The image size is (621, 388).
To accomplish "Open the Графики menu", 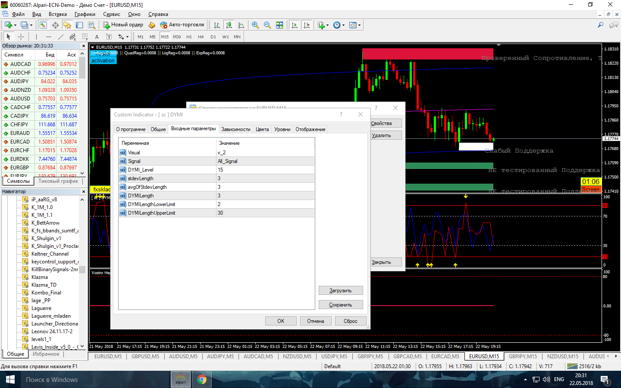I will [85, 14].
